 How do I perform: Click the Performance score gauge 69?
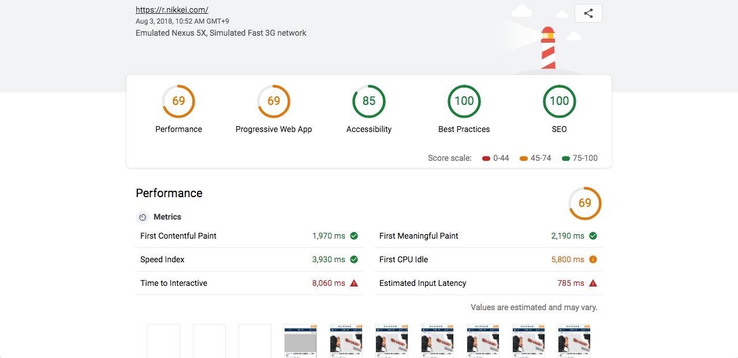click(x=178, y=101)
